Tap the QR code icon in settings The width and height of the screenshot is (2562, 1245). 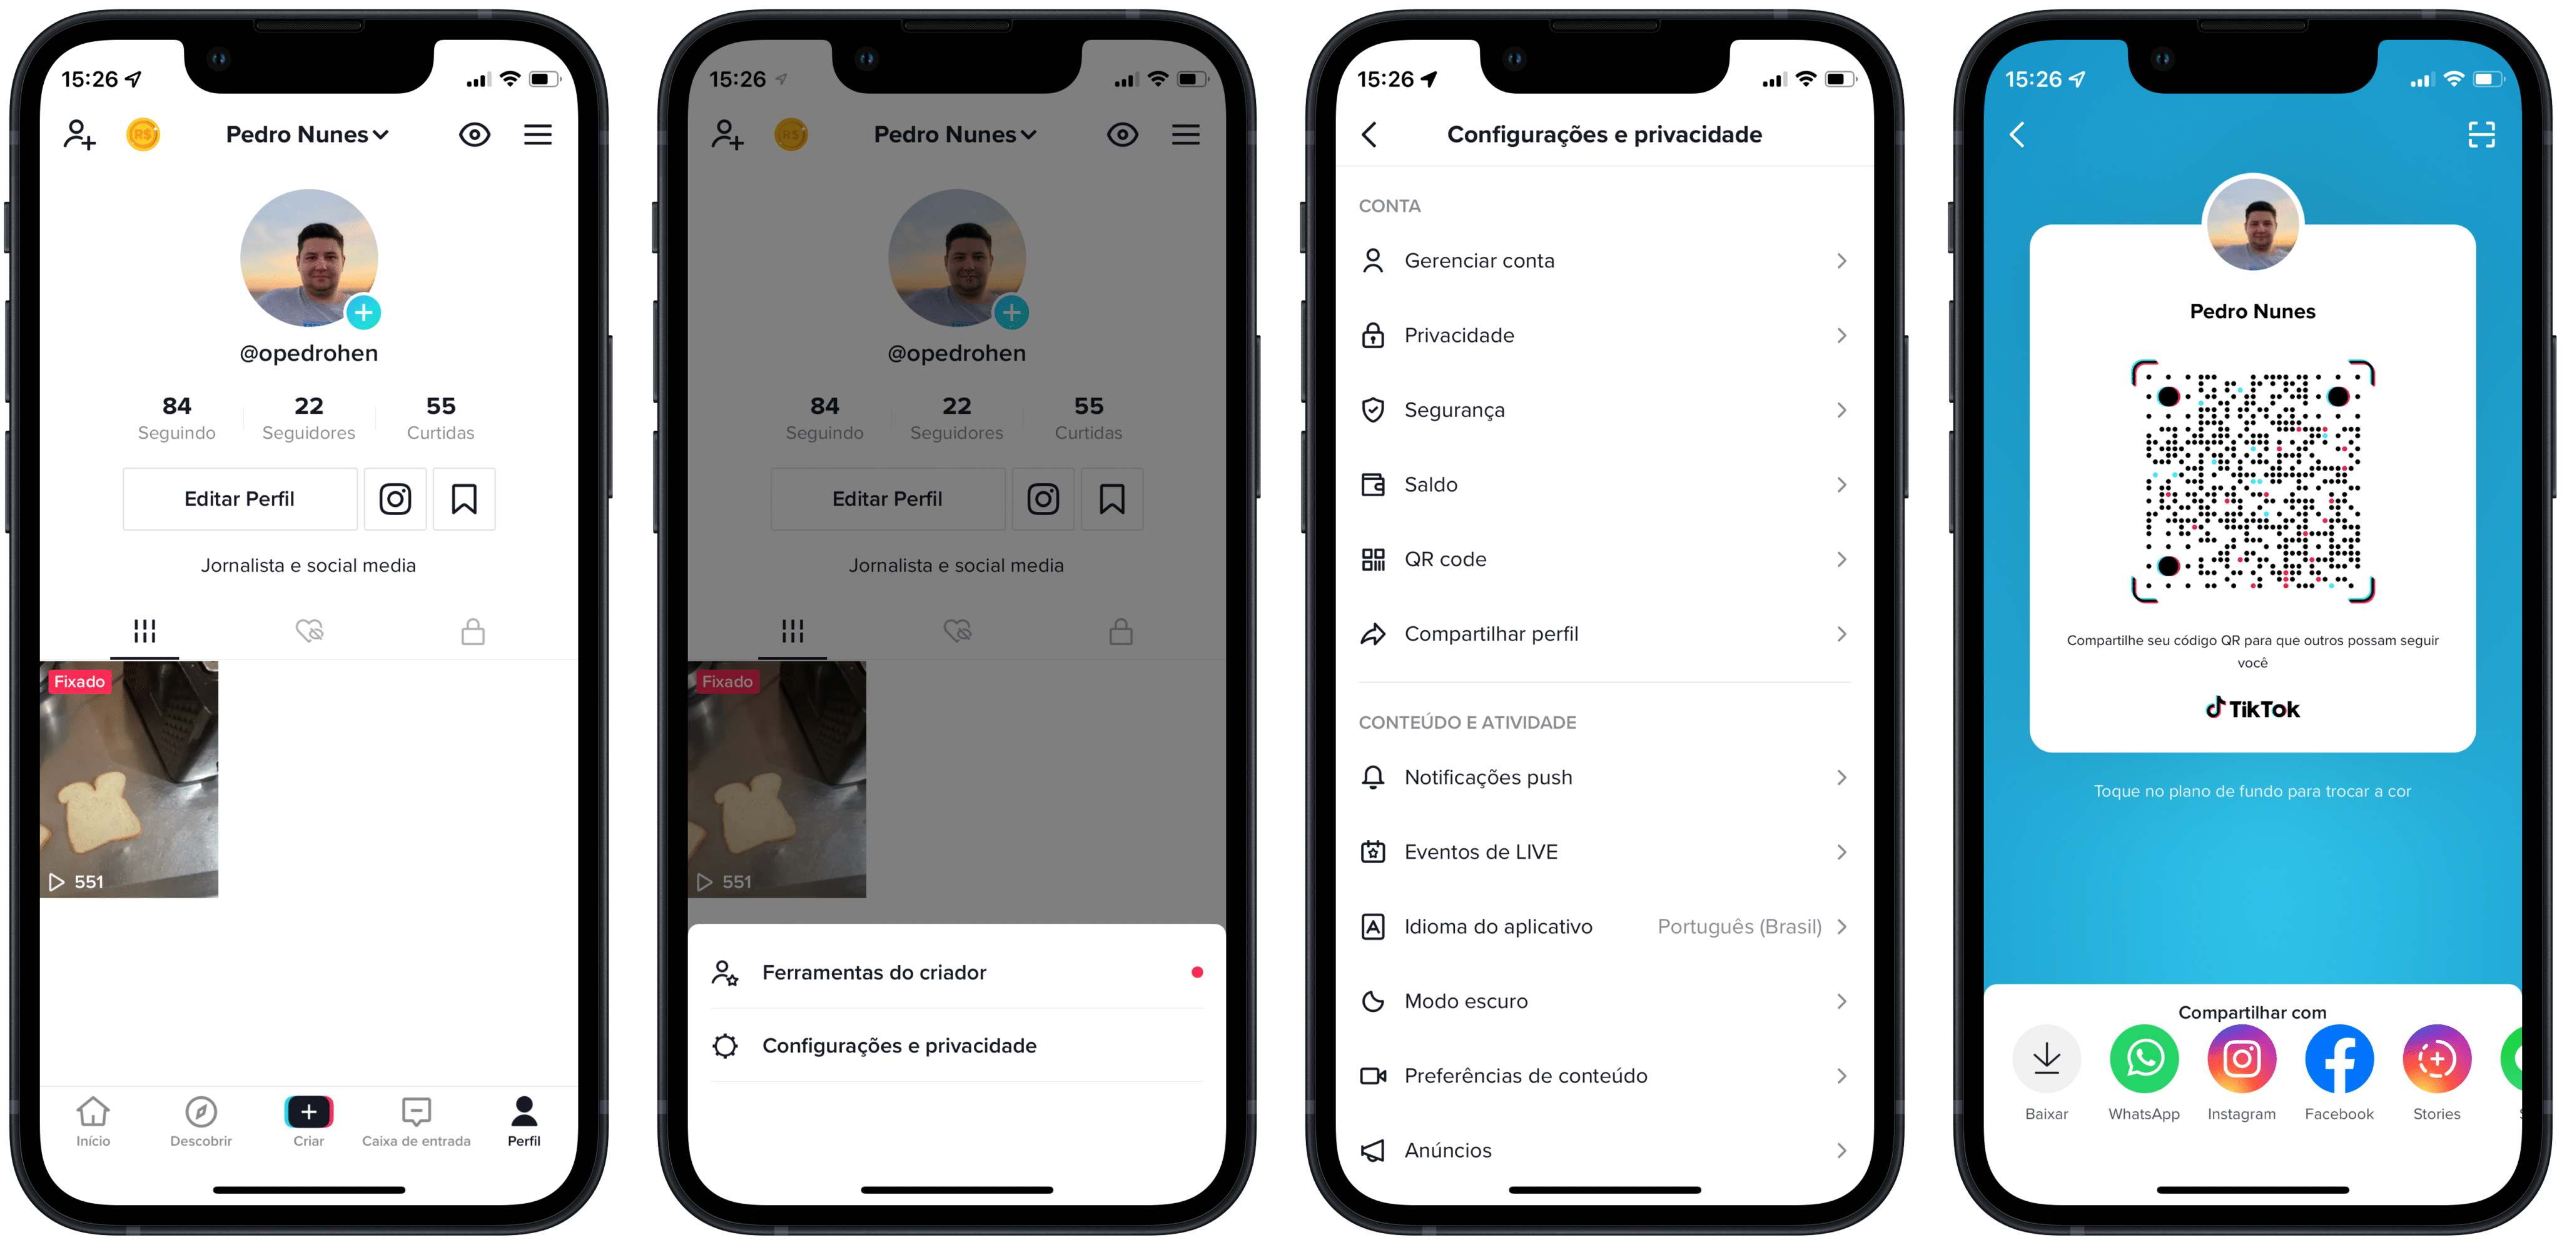[x=1371, y=559]
